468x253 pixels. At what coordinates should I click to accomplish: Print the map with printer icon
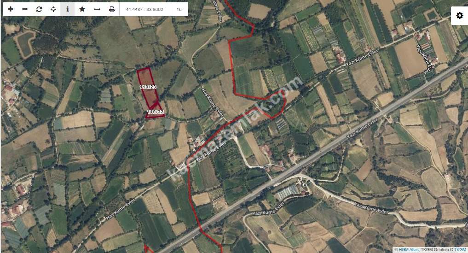(112, 9)
